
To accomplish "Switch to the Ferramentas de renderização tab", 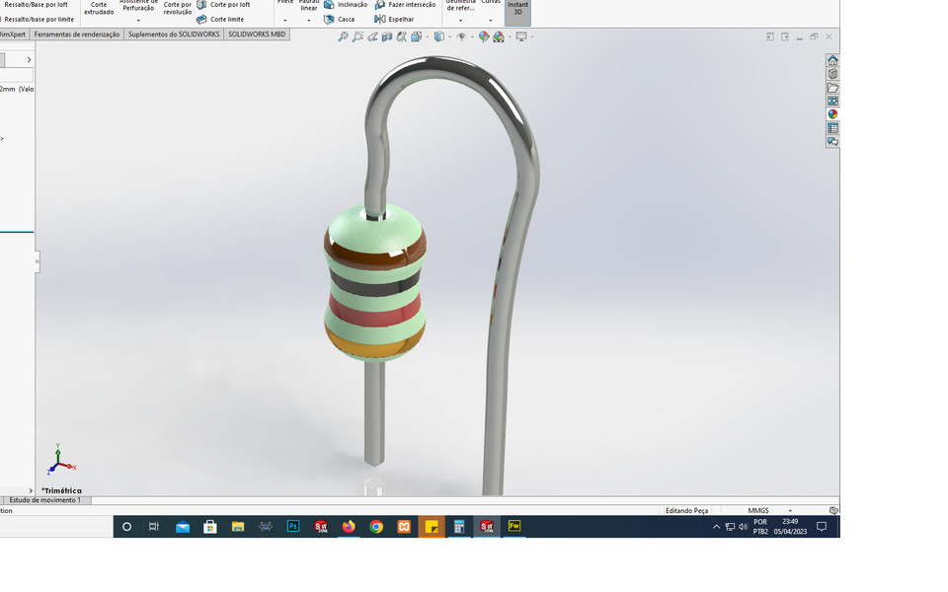I will pos(78,34).
